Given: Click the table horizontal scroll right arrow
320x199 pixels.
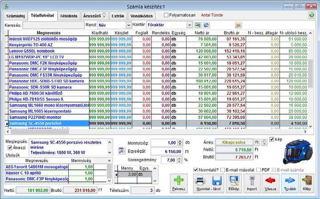Looking at the screenshot, I should (x=305, y=132).
